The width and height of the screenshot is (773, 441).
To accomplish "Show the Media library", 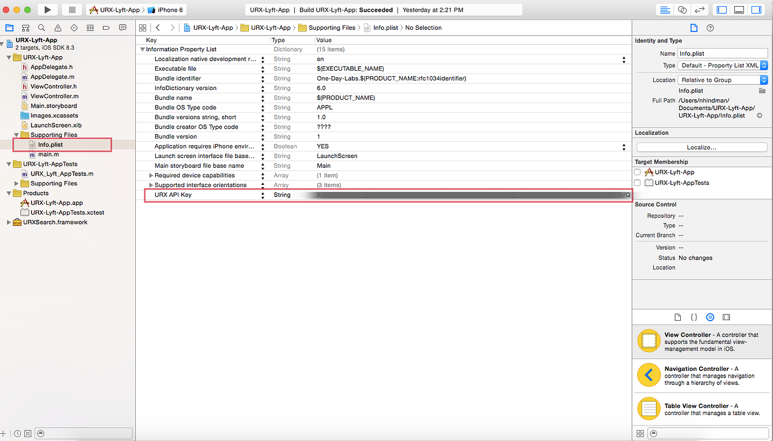I will click(x=726, y=317).
